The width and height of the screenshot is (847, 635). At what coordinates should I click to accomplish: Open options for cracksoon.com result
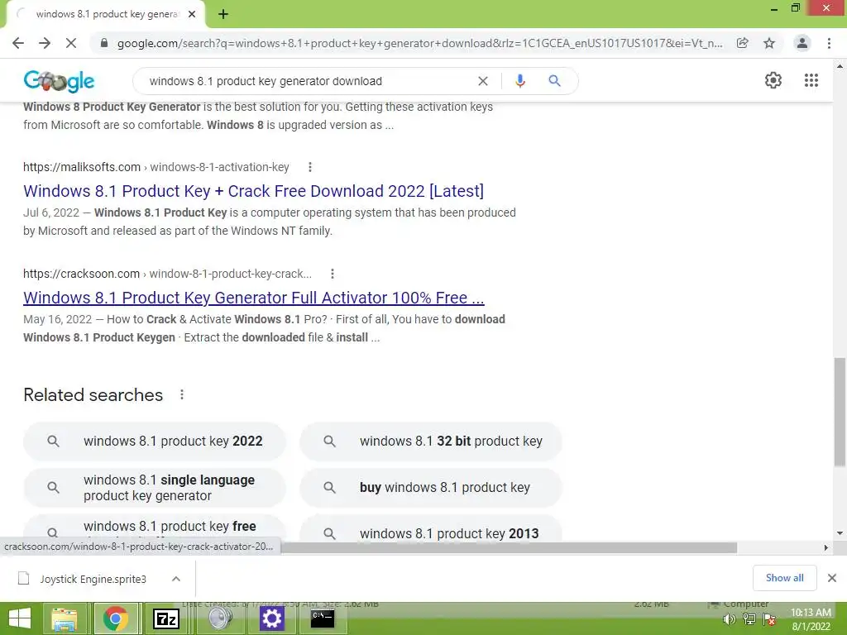click(333, 274)
